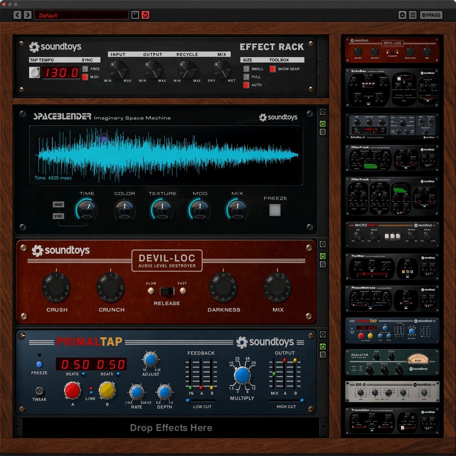This screenshot has width=456, height=456.
Task: Toggle SHOW GEAR toolbox
Action: point(273,69)
